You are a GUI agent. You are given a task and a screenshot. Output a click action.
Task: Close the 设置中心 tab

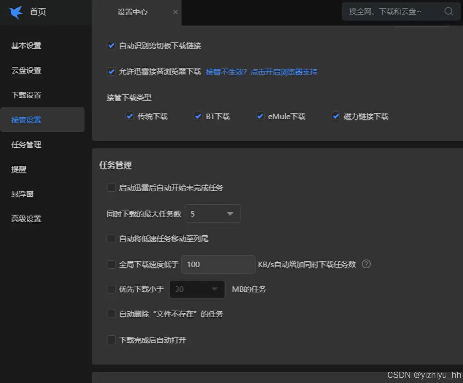coord(176,12)
